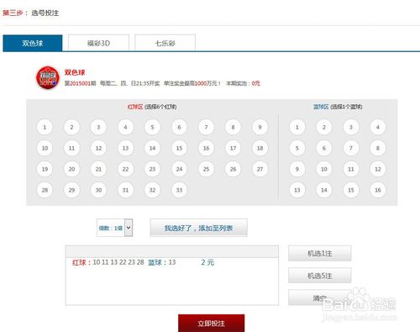Select blue ball number 10

coord(324,169)
